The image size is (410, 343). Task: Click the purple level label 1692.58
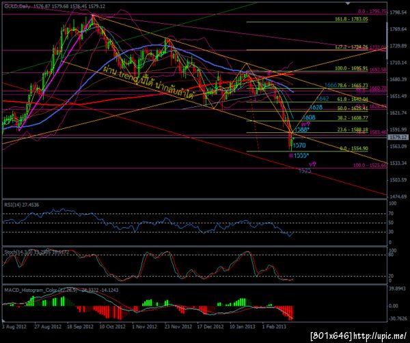coord(379,70)
